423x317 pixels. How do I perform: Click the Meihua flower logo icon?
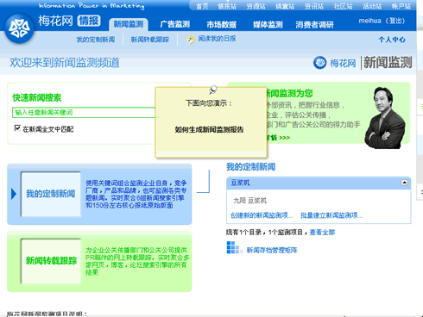19,28
